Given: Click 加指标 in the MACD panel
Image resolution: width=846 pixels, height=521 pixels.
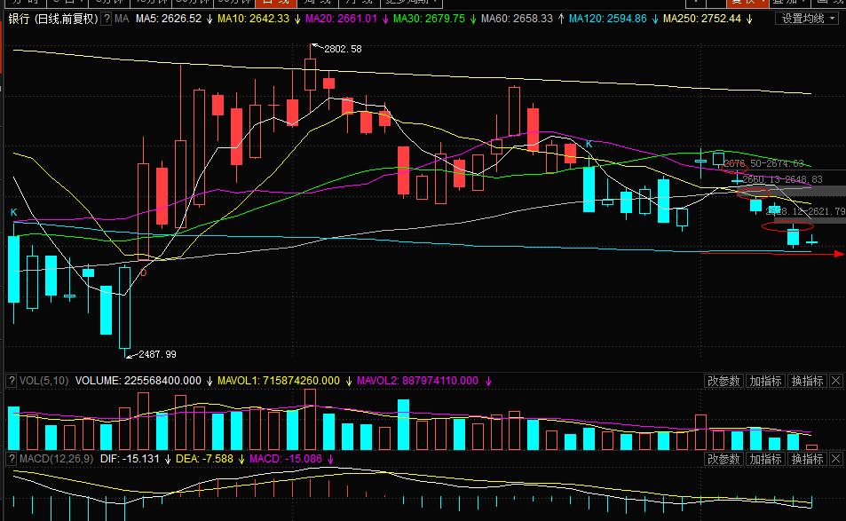Looking at the screenshot, I should pyautogui.click(x=765, y=459).
